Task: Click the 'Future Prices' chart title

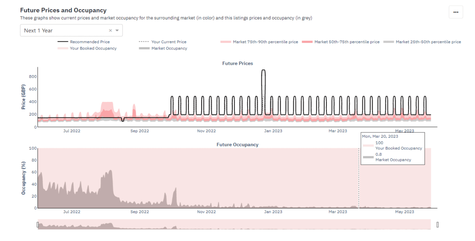Action: coord(238,64)
